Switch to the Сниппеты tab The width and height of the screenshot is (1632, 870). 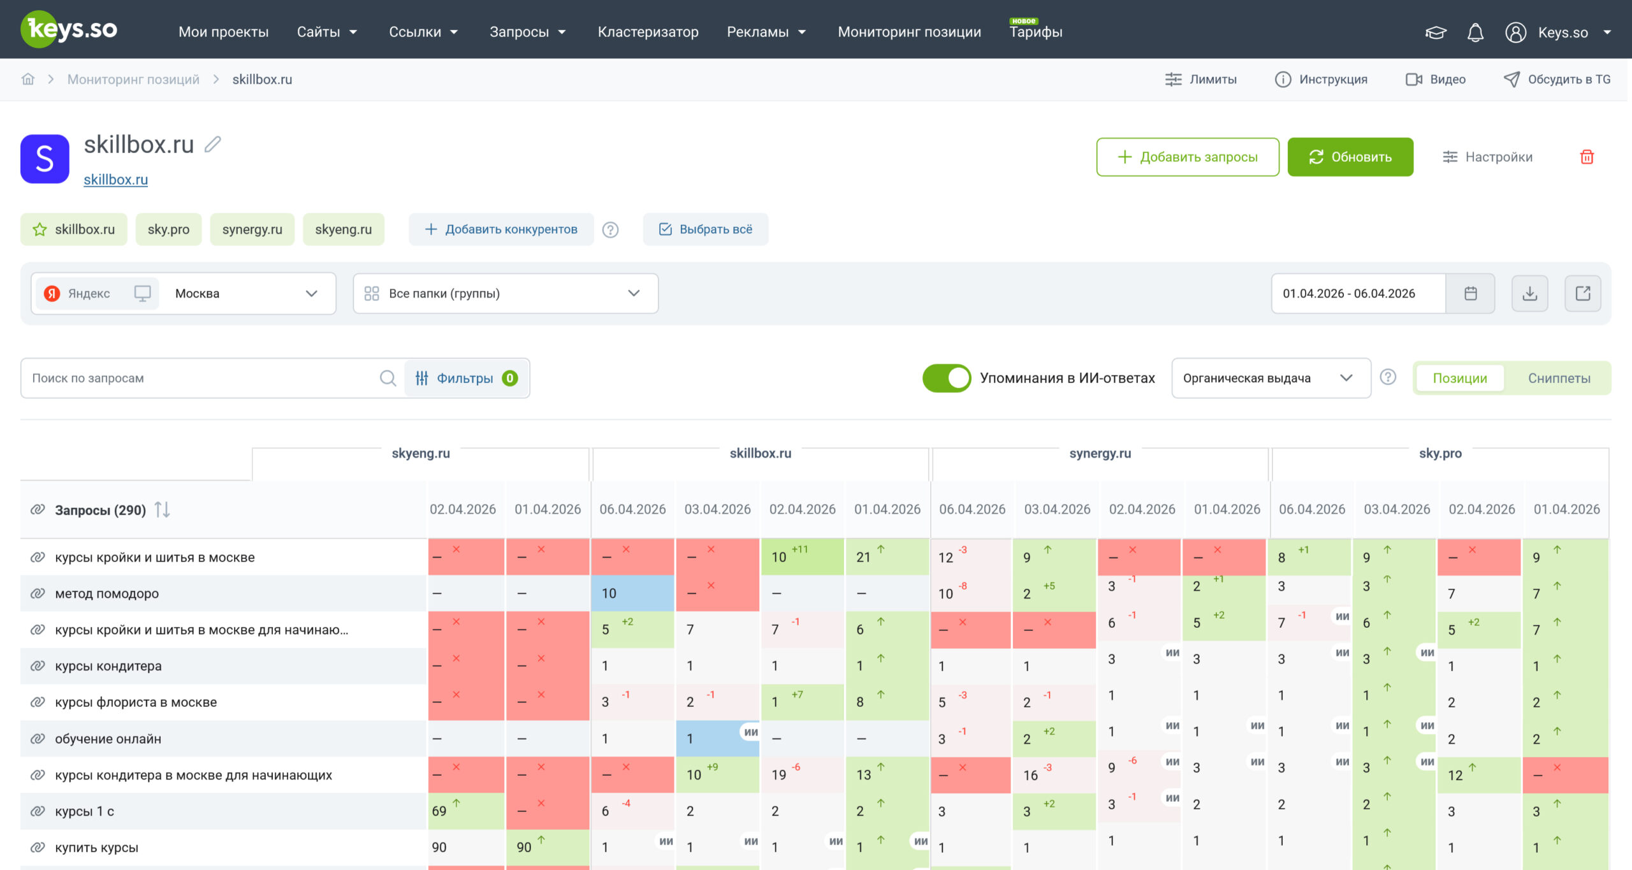pos(1559,378)
